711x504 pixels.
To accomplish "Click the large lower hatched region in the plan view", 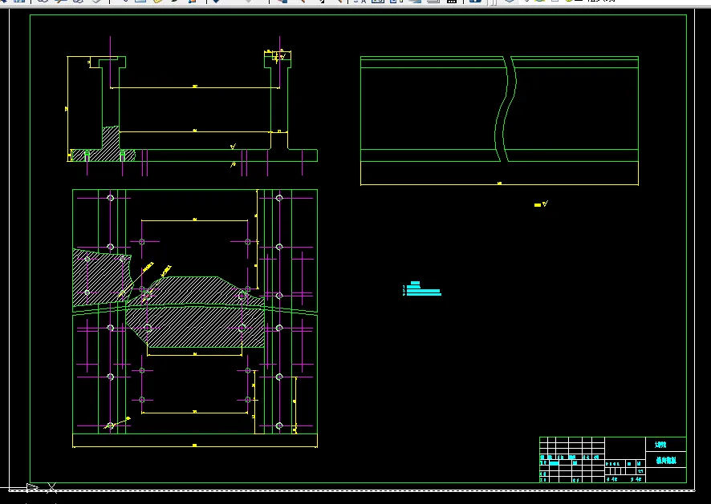I will coord(195,327).
